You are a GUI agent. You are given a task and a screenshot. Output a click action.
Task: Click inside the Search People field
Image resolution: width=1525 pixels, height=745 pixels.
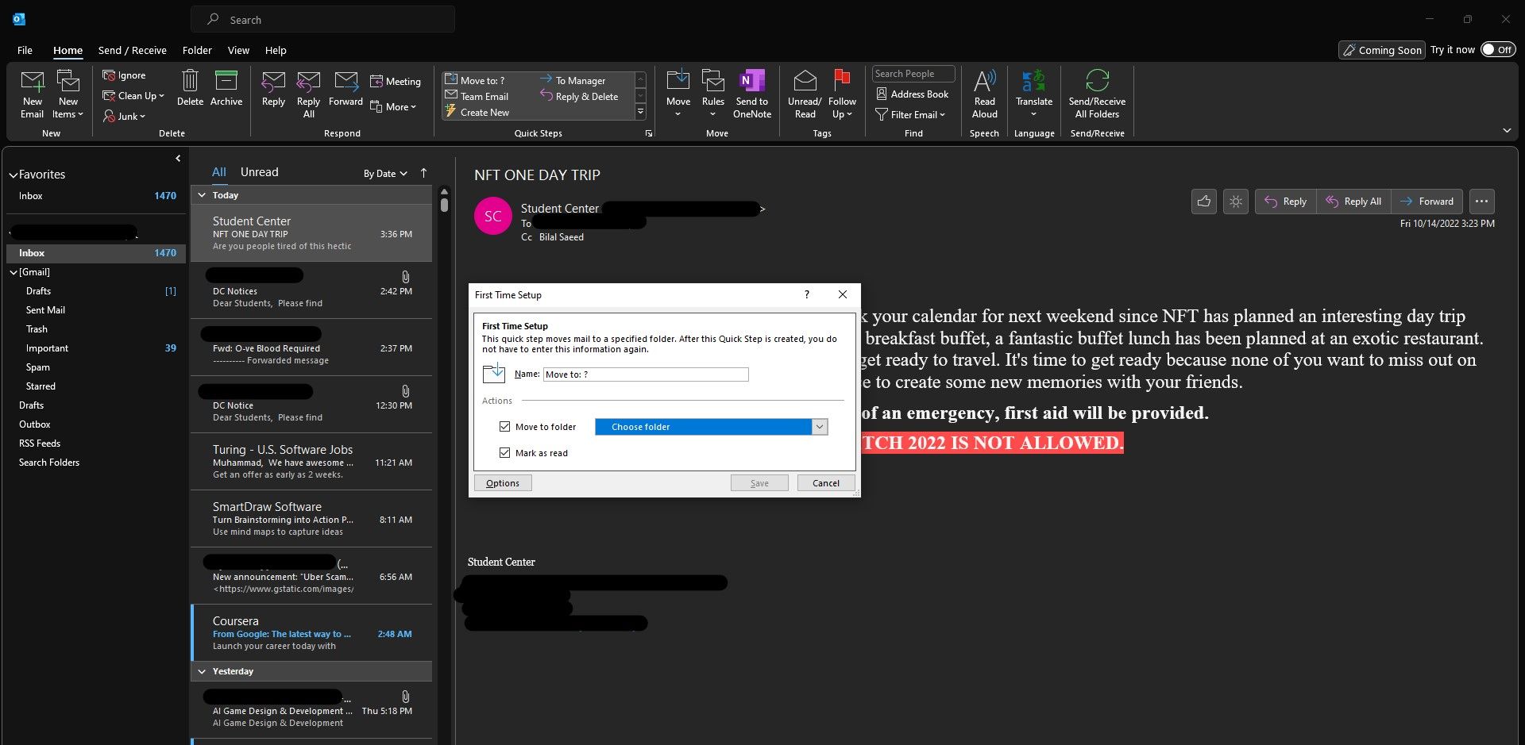pos(912,73)
